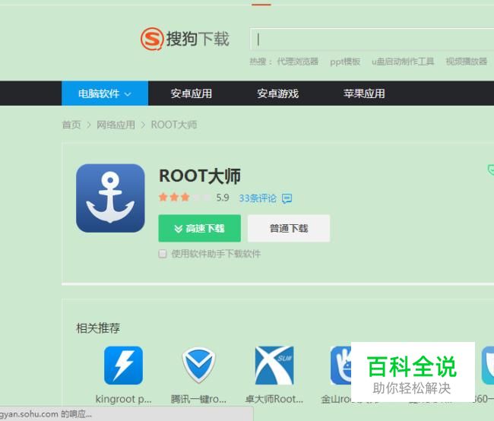Open the ppt模板 hot search link
Viewport: 494px width, 421px height.
[x=345, y=62]
